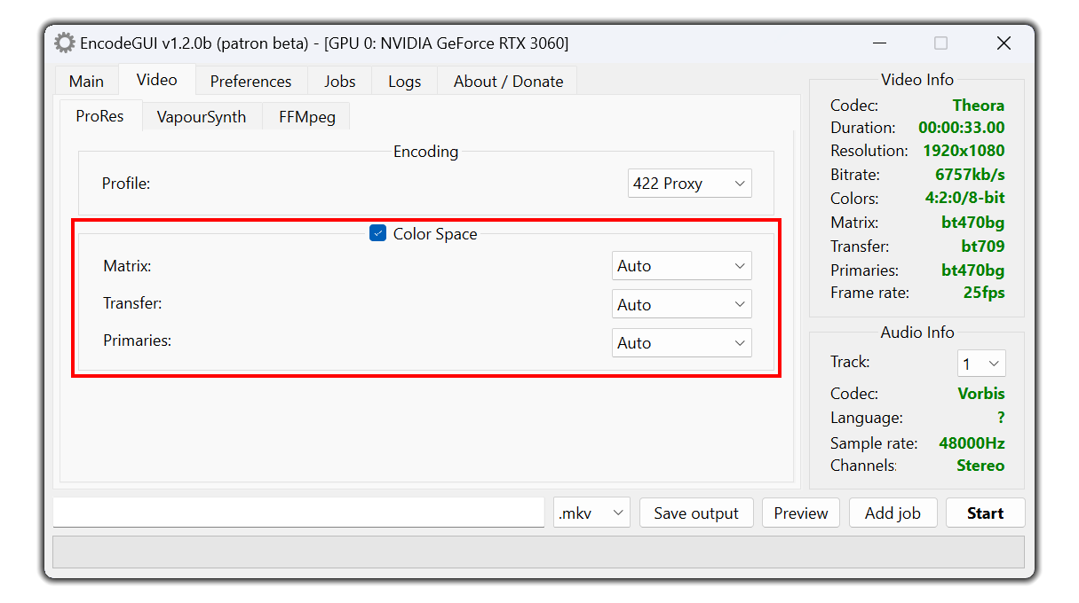Open the Logs tab
Screen dimensions: 1079x603
tap(404, 81)
